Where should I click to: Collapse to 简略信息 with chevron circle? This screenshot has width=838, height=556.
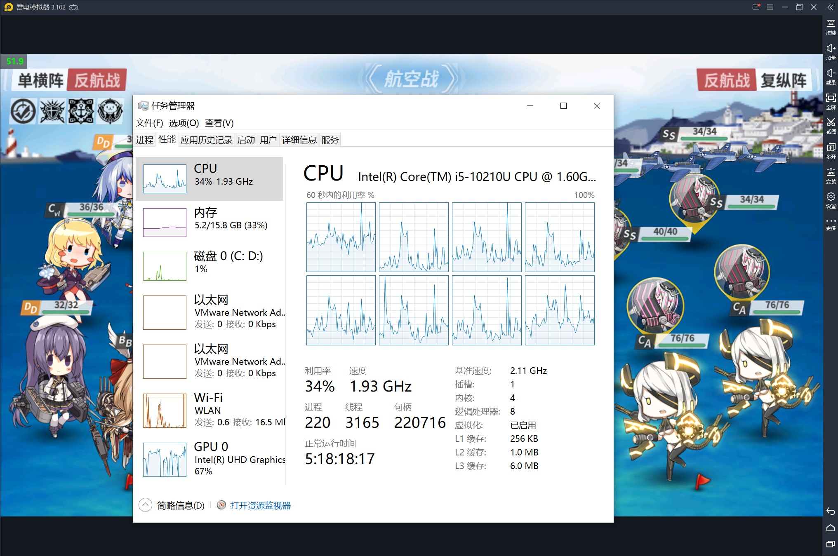pos(145,505)
